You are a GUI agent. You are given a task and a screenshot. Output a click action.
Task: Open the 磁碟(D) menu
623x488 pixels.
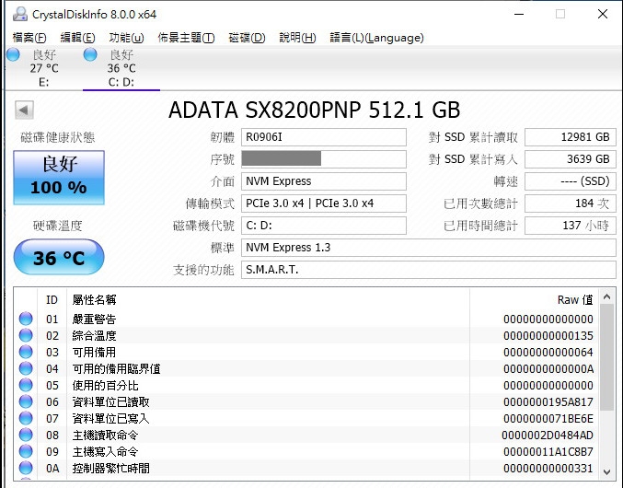tap(247, 38)
